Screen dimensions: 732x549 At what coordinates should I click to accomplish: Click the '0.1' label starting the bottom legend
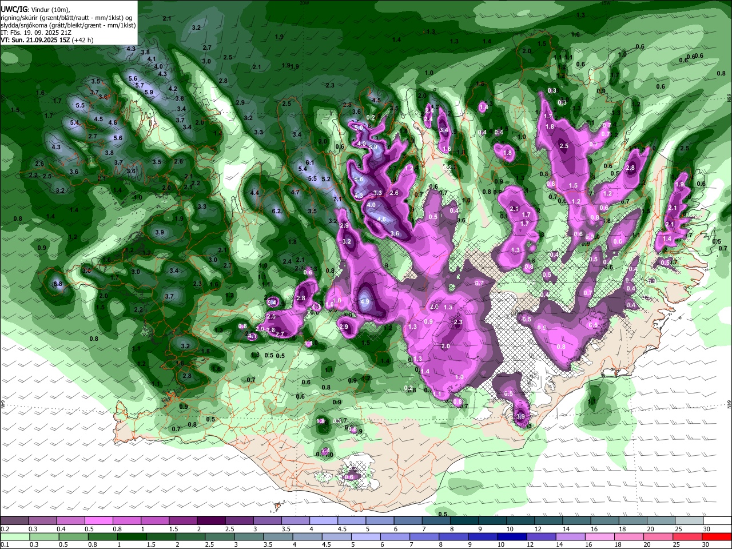(5, 544)
